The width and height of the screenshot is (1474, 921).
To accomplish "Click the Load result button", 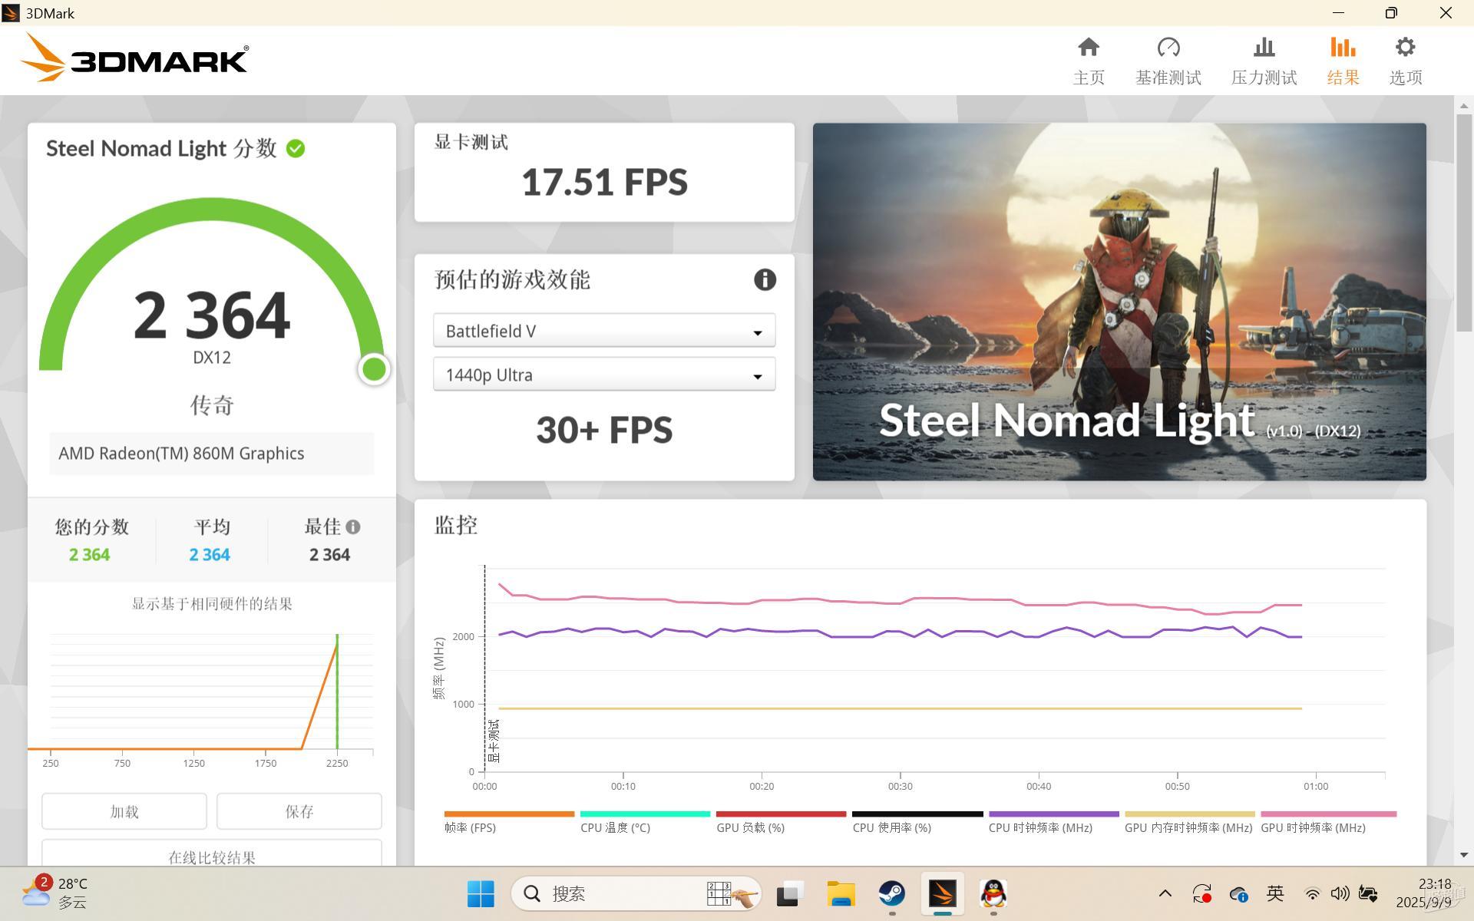I will pyautogui.click(x=124, y=811).
